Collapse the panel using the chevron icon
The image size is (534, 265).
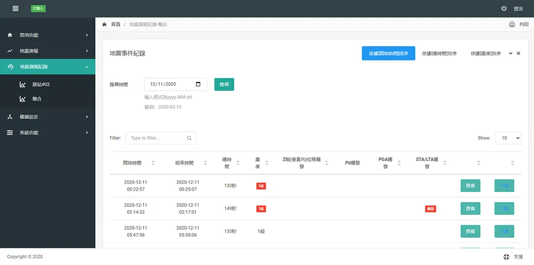click(511, 53)
